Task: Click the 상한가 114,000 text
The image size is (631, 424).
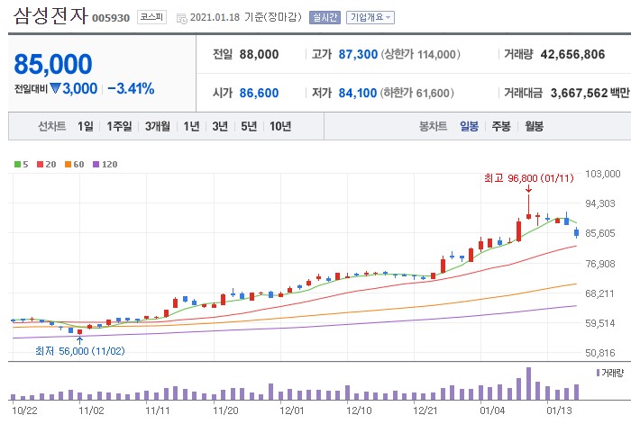Action: tap(421, 54)
